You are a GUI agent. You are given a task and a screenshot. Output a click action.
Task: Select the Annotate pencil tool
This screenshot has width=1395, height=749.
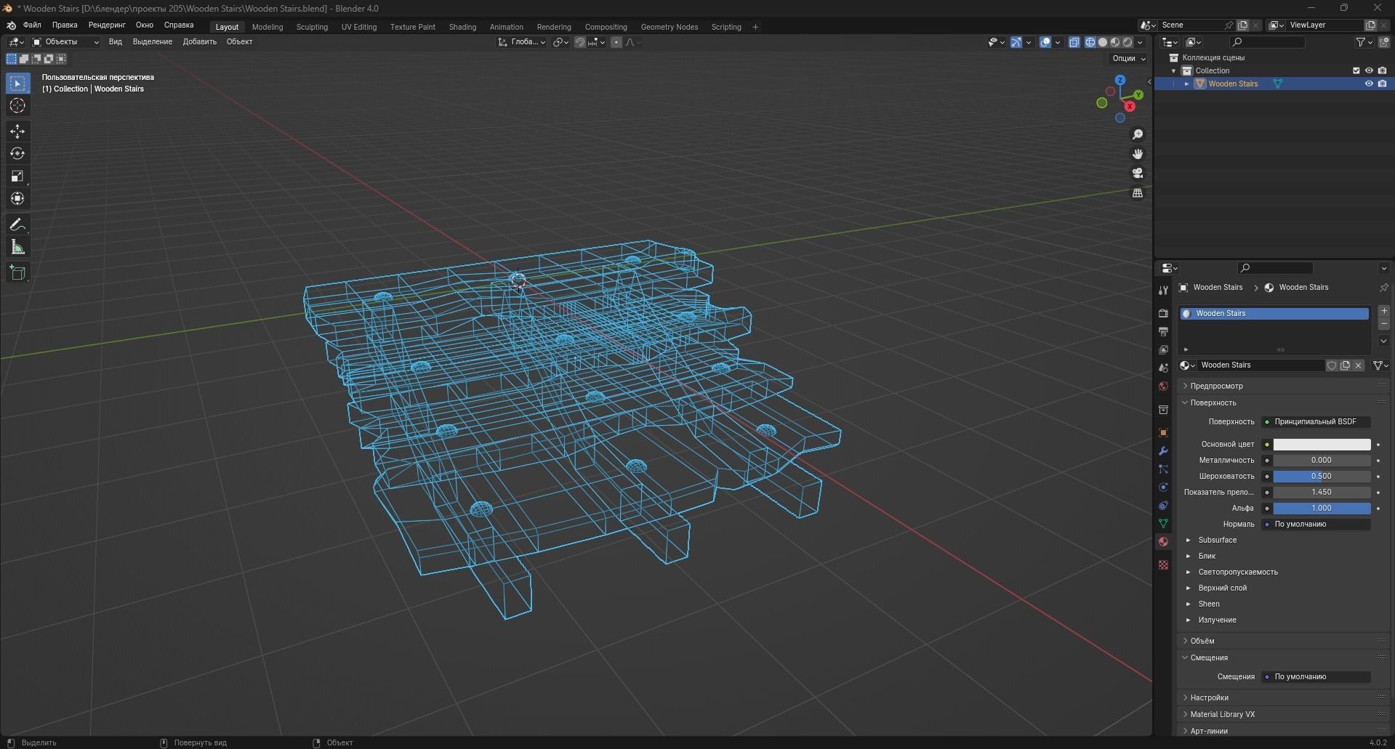17,225
